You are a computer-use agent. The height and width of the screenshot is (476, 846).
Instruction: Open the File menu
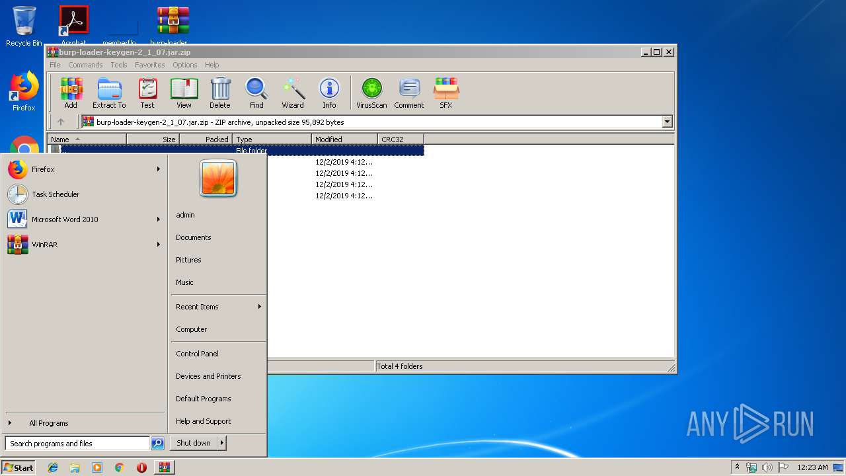click(x=55, y=65)
